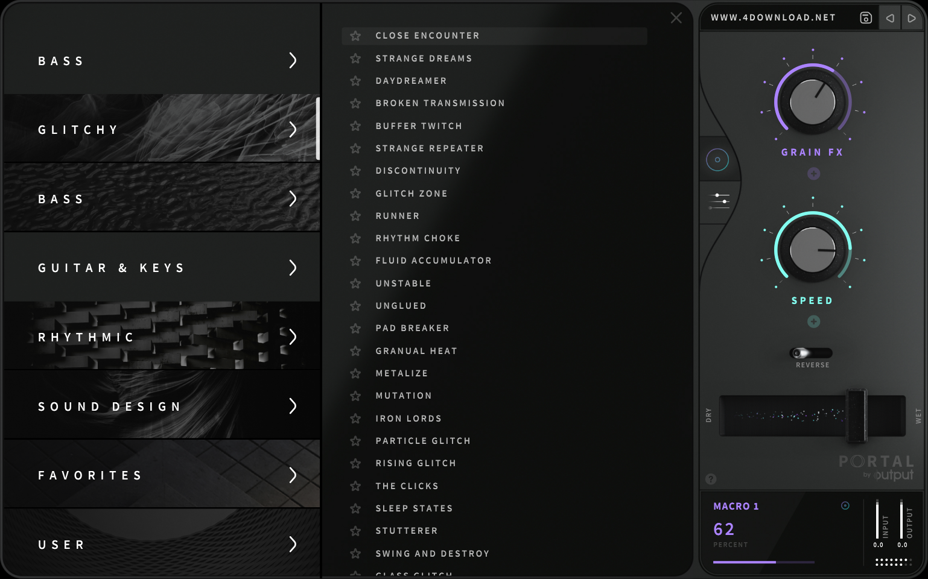Click the star next to Iron Lords

tap(355, 419)
